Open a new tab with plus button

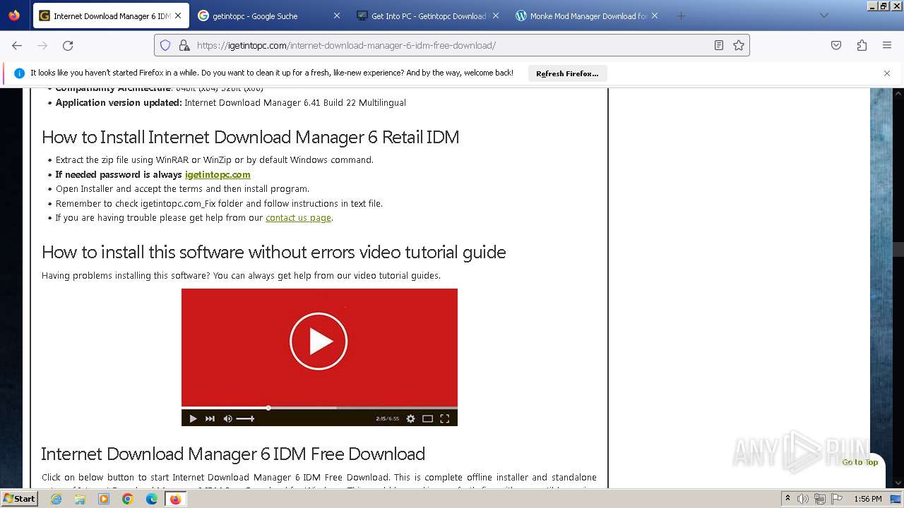tap(681, 16)
